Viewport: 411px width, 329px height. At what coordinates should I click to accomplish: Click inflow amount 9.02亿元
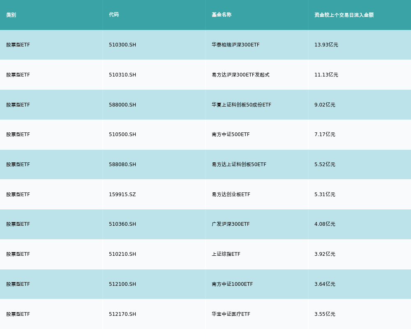click(x=325, y=105)
